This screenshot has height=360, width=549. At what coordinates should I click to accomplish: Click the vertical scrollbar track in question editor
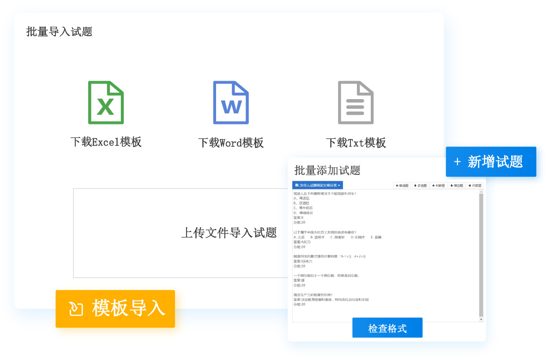[x=481, y=254]
